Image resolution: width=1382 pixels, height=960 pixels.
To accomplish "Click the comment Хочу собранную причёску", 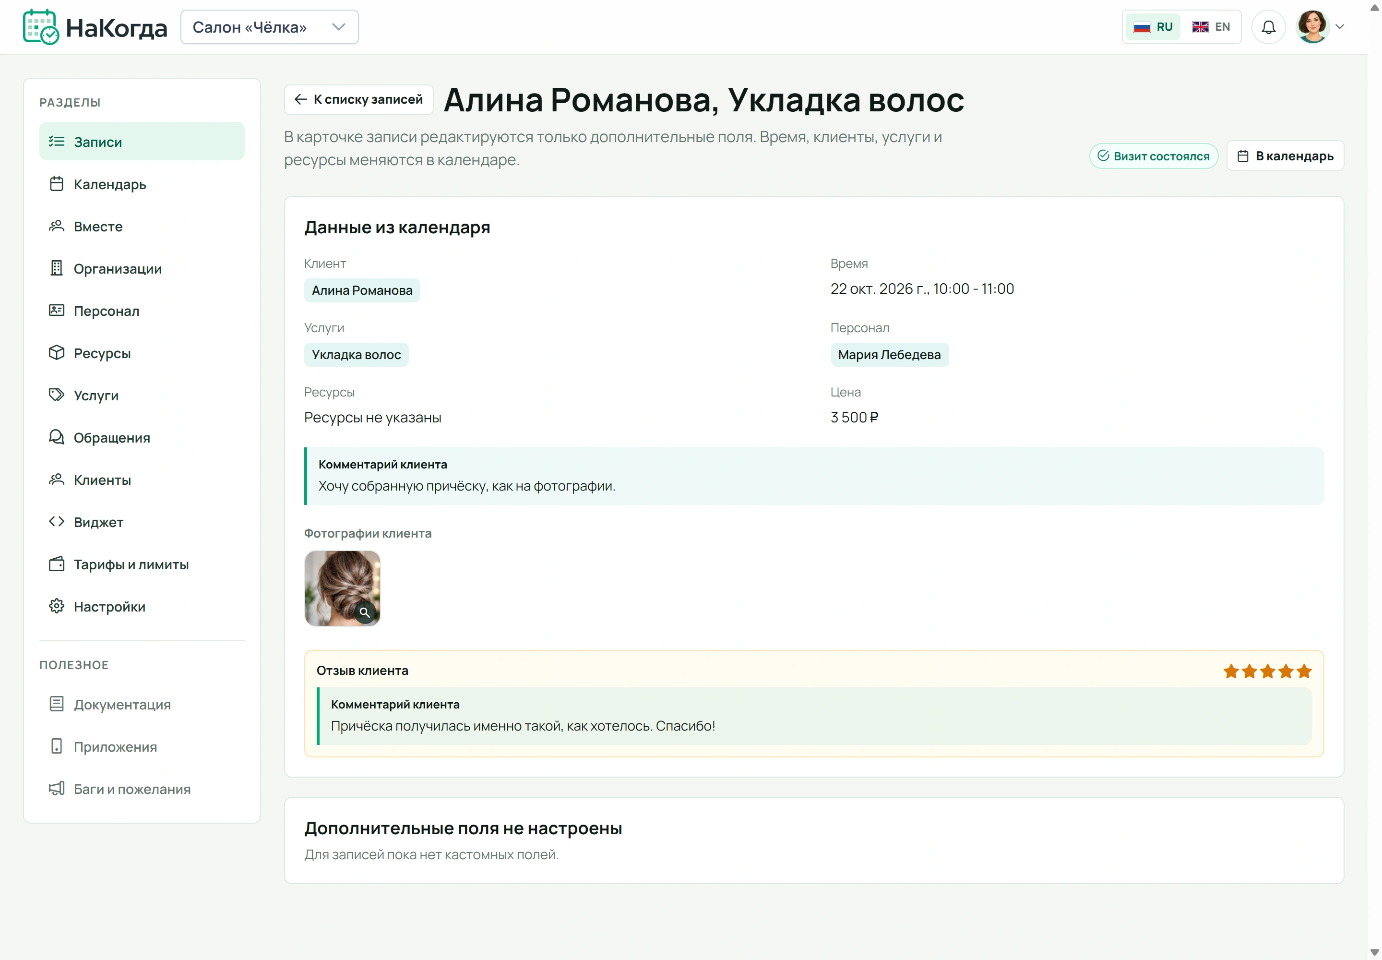I will [x=467, y=486].
